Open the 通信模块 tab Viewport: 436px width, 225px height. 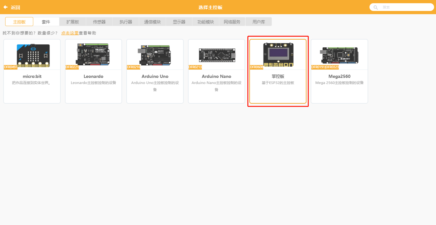click(152, 22)
